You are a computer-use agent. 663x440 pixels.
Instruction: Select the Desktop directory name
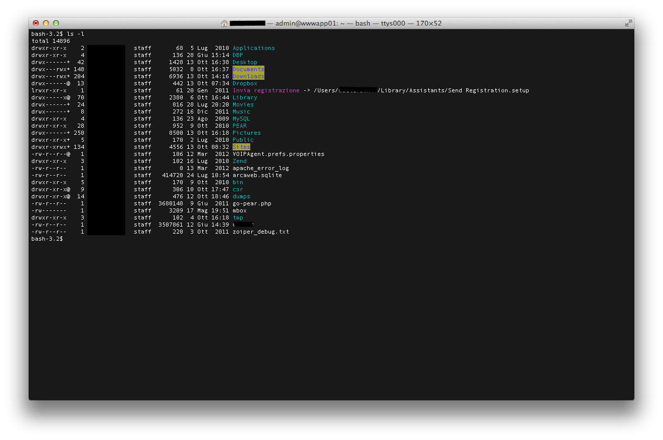tap(245, 62)
